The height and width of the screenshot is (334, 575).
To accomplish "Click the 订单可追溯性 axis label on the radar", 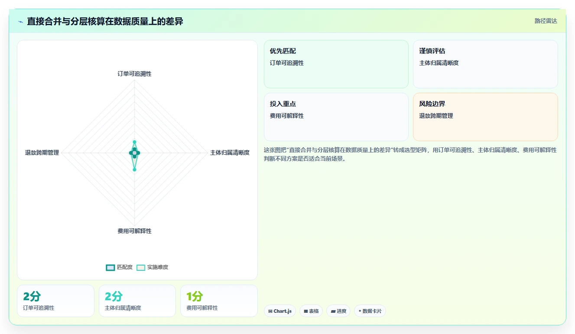I will (x=134, y=74).
